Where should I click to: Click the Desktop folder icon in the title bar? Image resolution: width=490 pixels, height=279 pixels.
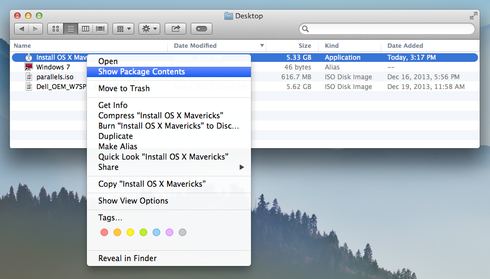(x=229, y=16)
